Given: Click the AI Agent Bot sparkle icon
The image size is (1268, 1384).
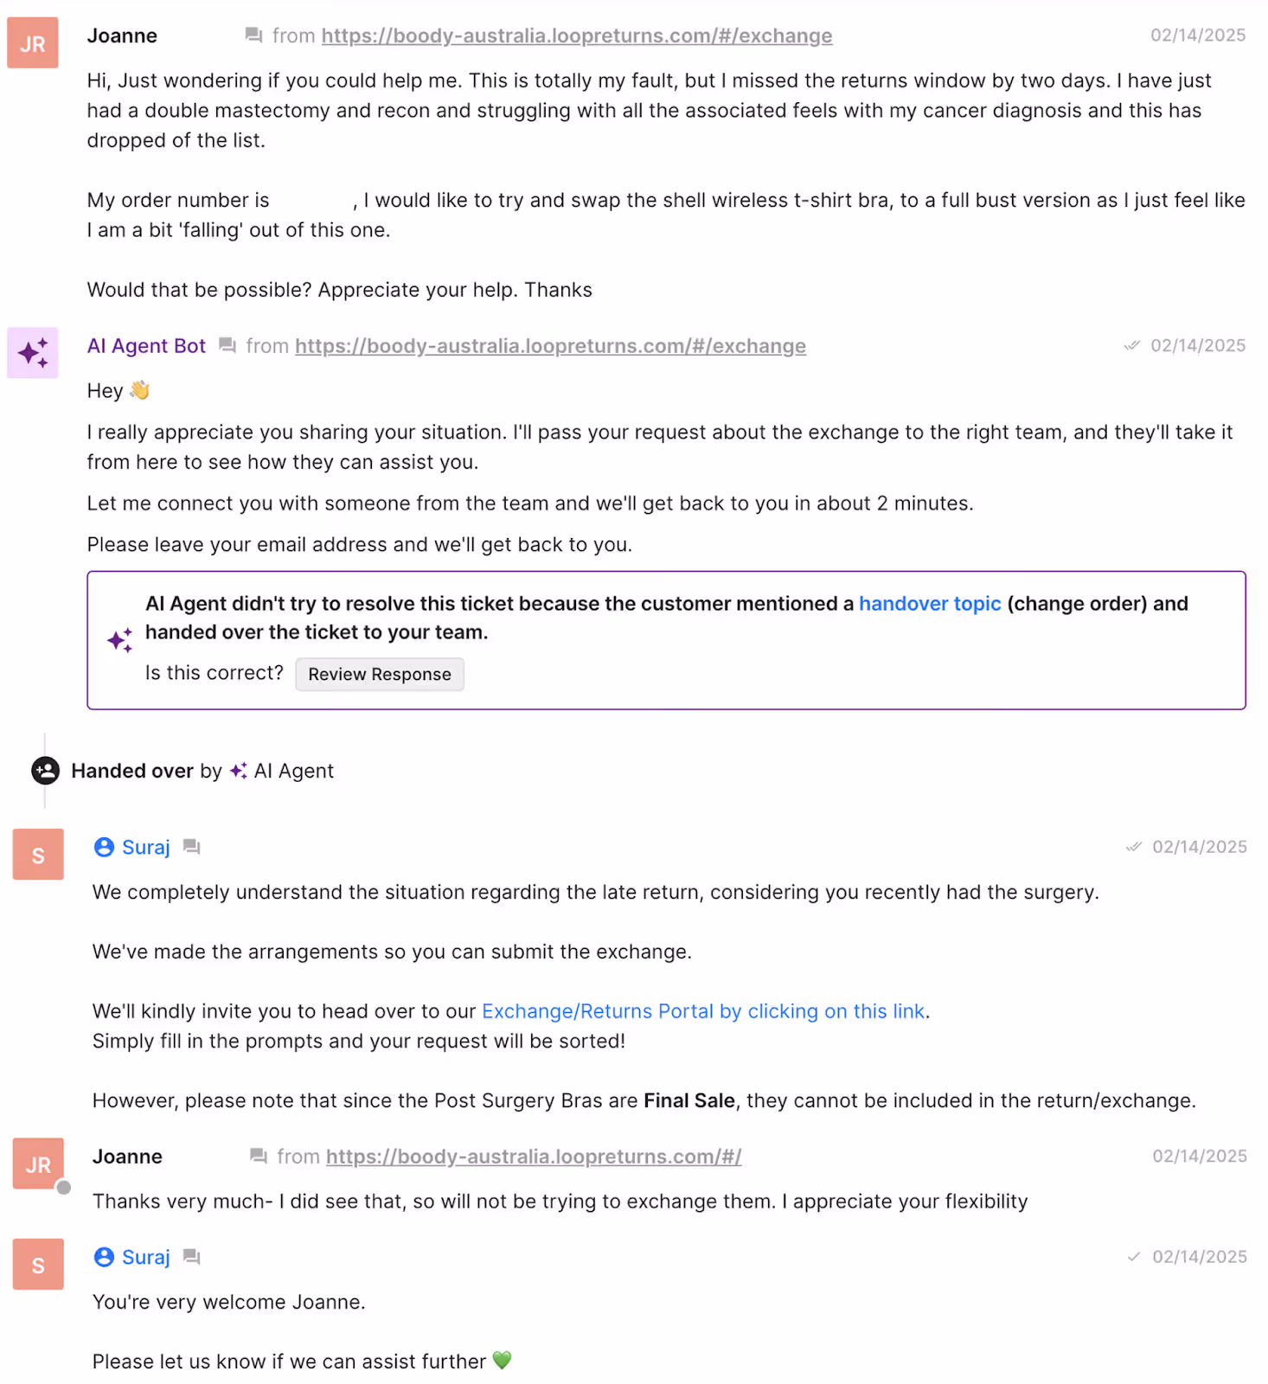Looking at the screenshot, I should [x=32, y=352].
